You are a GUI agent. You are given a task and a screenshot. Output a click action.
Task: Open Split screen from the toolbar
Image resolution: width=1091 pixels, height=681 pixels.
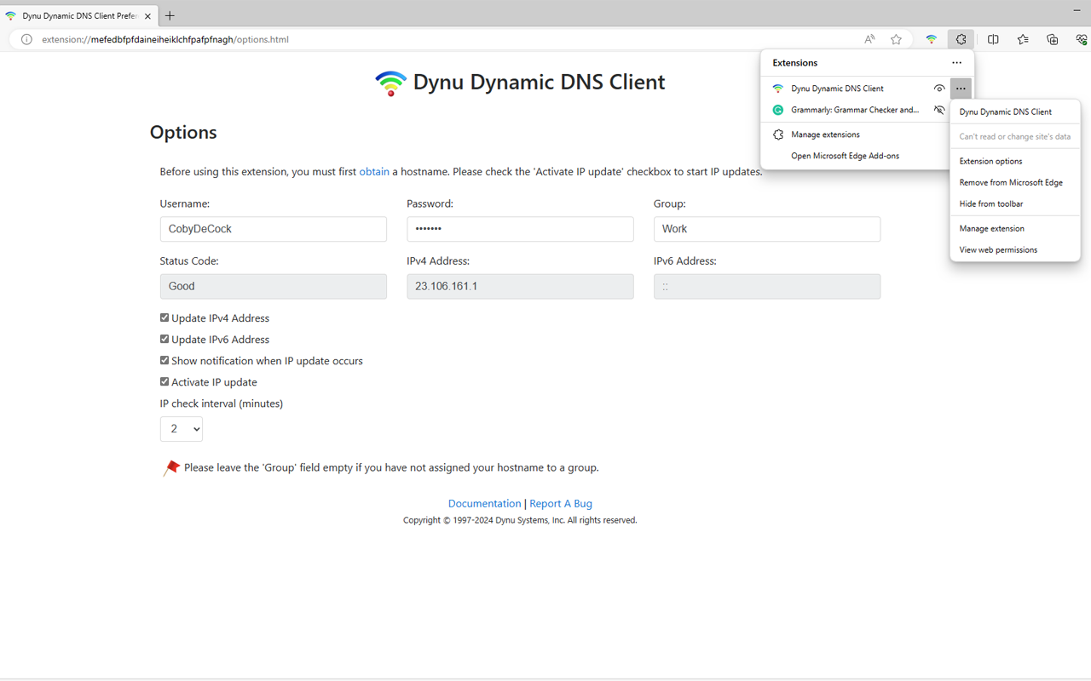993,39
